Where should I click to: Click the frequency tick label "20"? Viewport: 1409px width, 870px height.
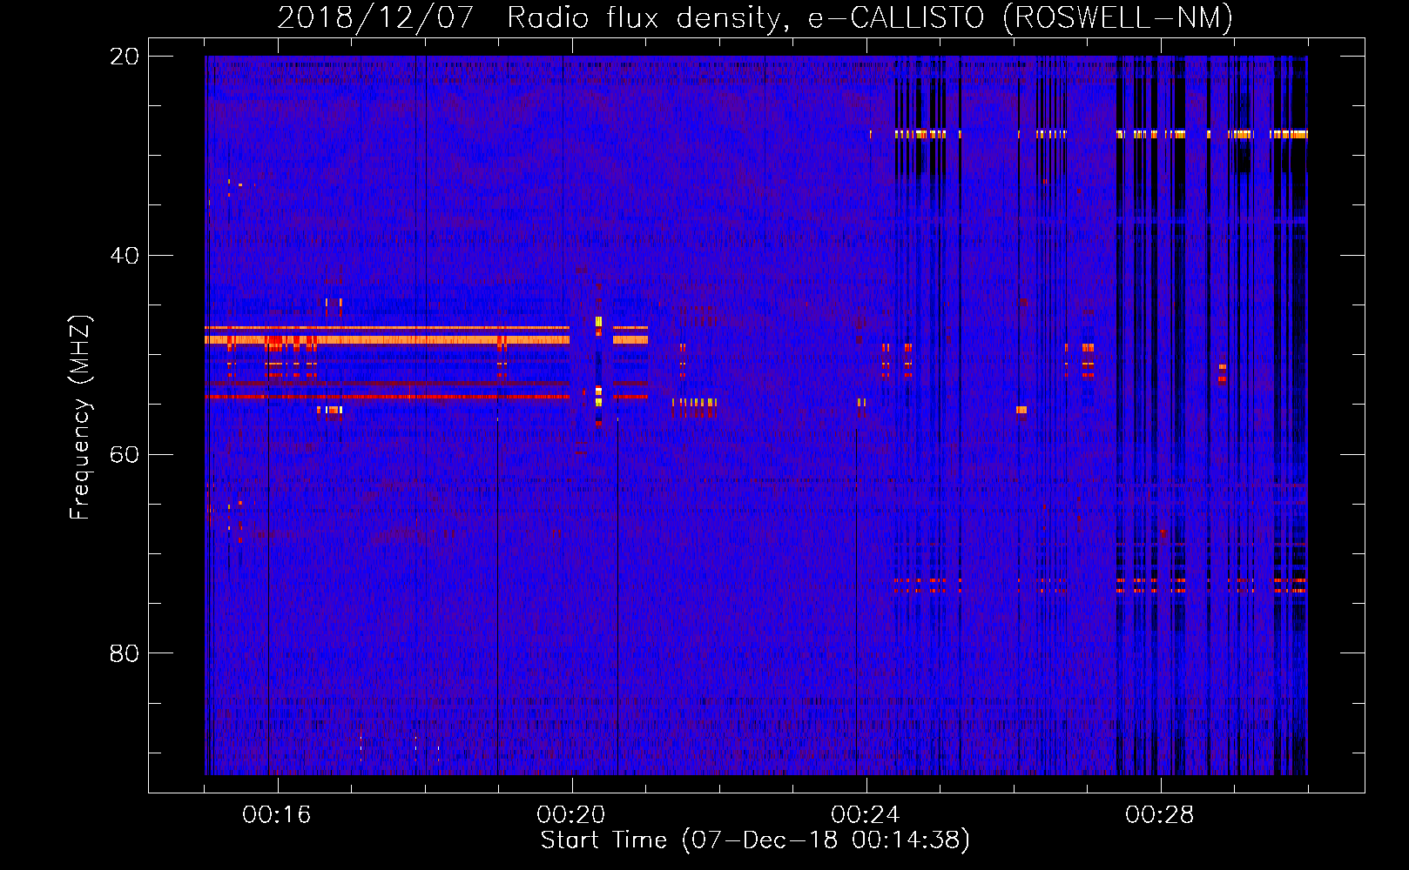(125, 57)
